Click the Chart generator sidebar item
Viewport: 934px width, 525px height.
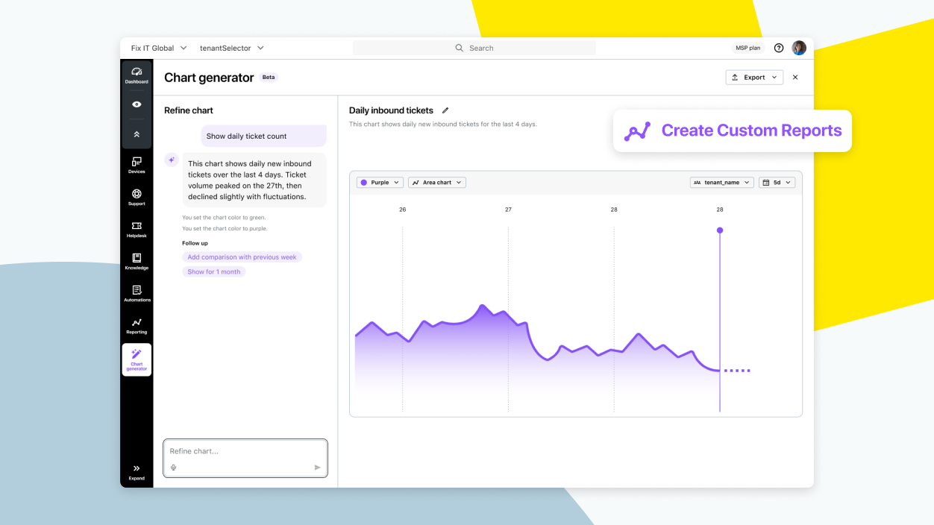137,359
